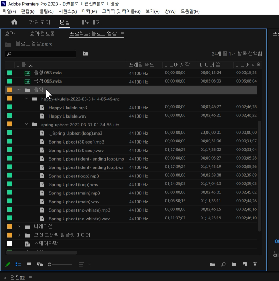The width and height of the screenshot is (279, 281).
Task: Sort by 이름 column header
Action: tap(21, 65)
